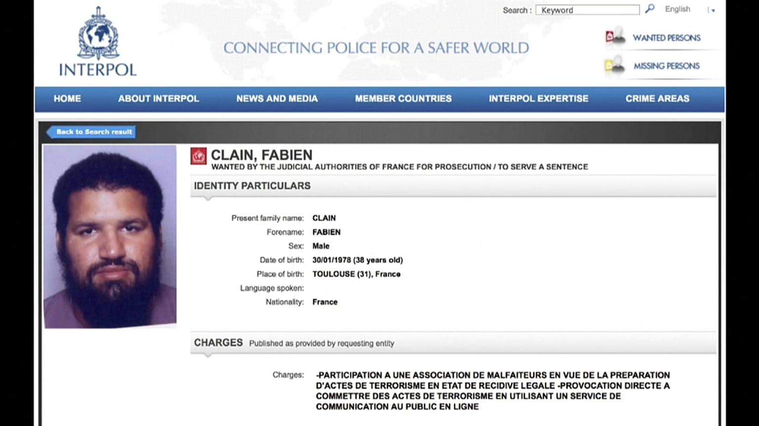The width and height of the screenshot is (759, 426).
Task: Click the place of birth TOULOUSE (31), France
Action: tap(356, 274)
